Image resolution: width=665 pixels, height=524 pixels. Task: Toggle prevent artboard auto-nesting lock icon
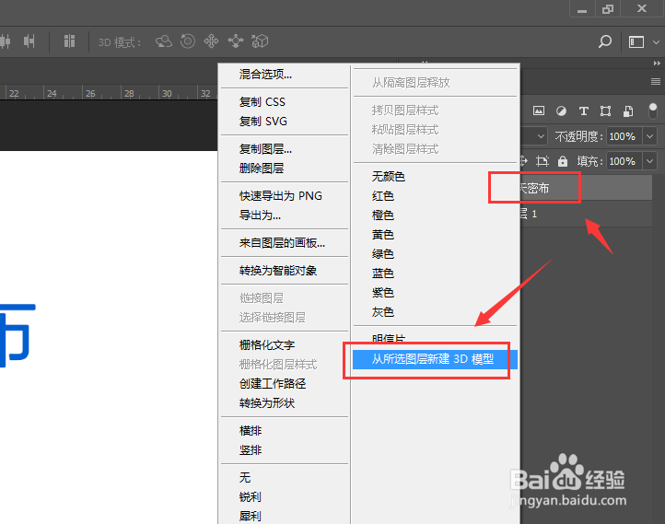(542, 161)
